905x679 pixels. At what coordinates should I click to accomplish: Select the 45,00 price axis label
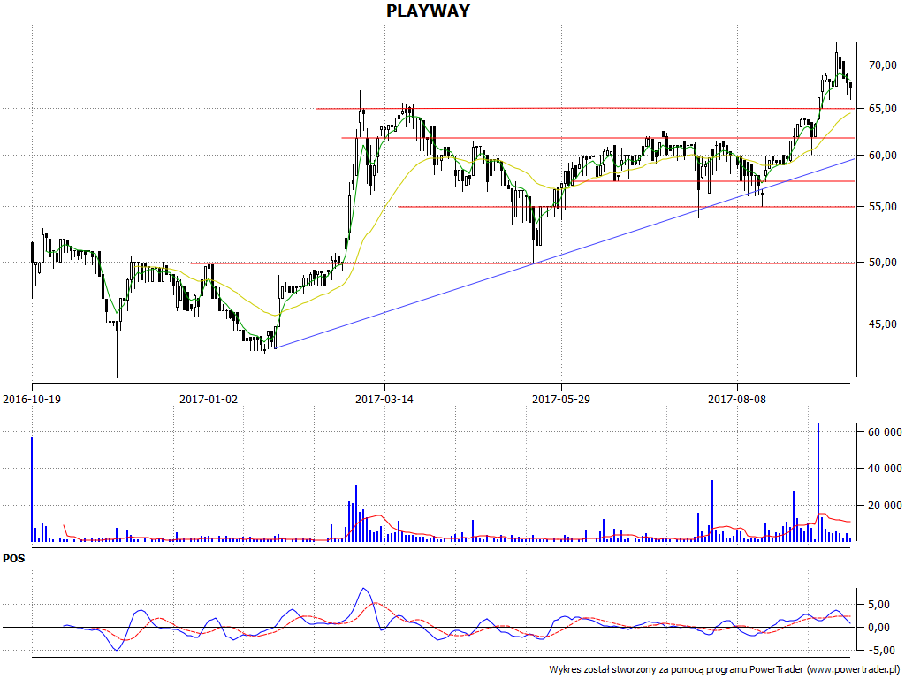pos(883,324)
